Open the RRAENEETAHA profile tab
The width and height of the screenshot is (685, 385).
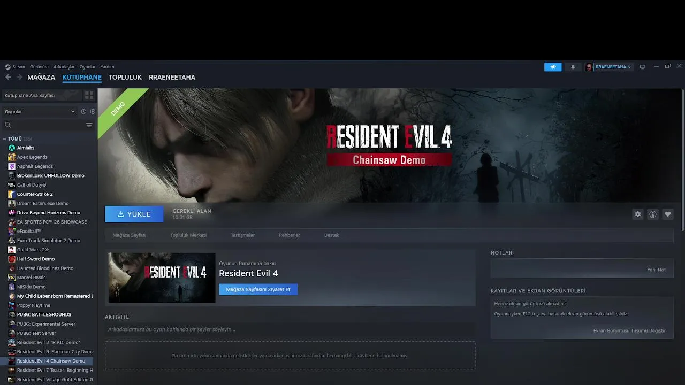point(172,77)
